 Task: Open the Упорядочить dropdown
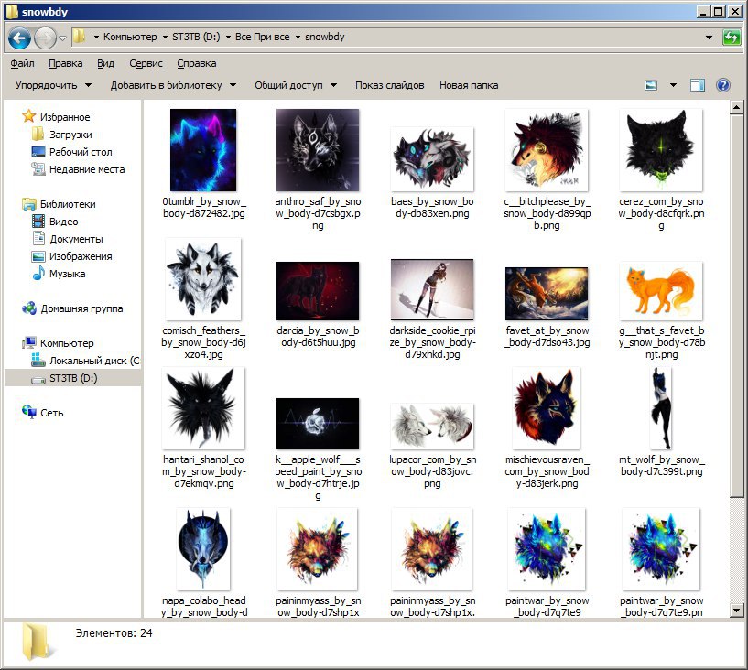pyautogui.click(x=53, y=85)
